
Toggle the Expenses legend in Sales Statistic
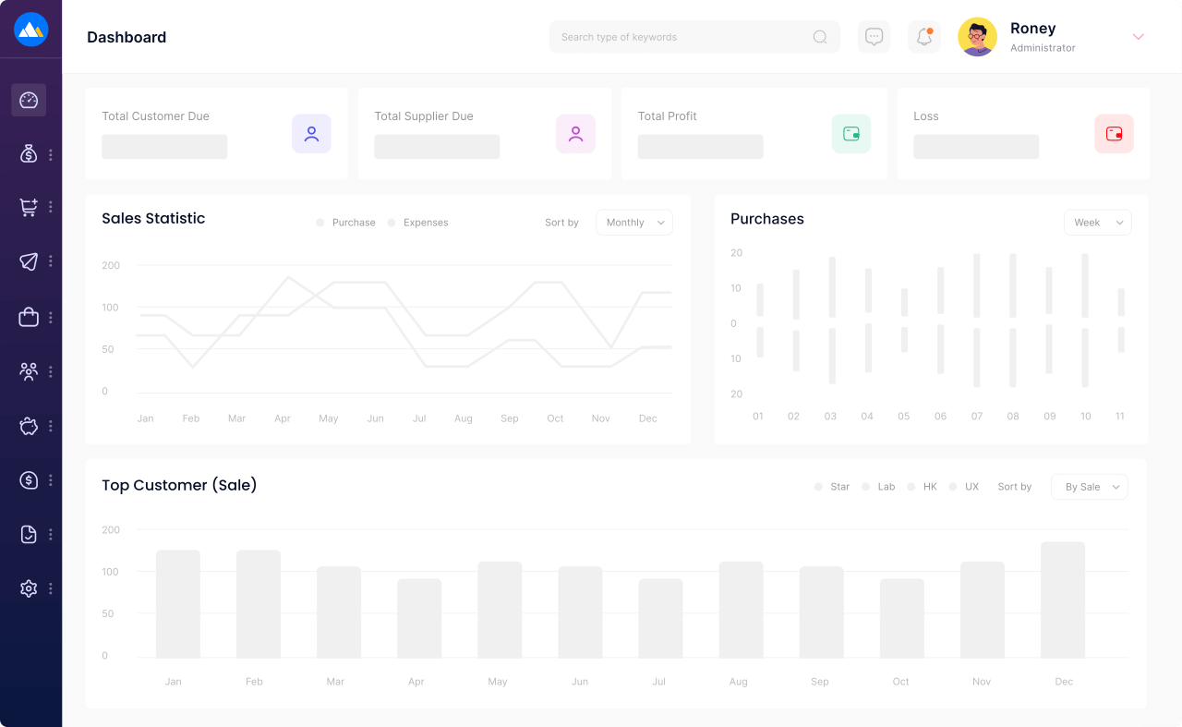click(x=418, y=223)
